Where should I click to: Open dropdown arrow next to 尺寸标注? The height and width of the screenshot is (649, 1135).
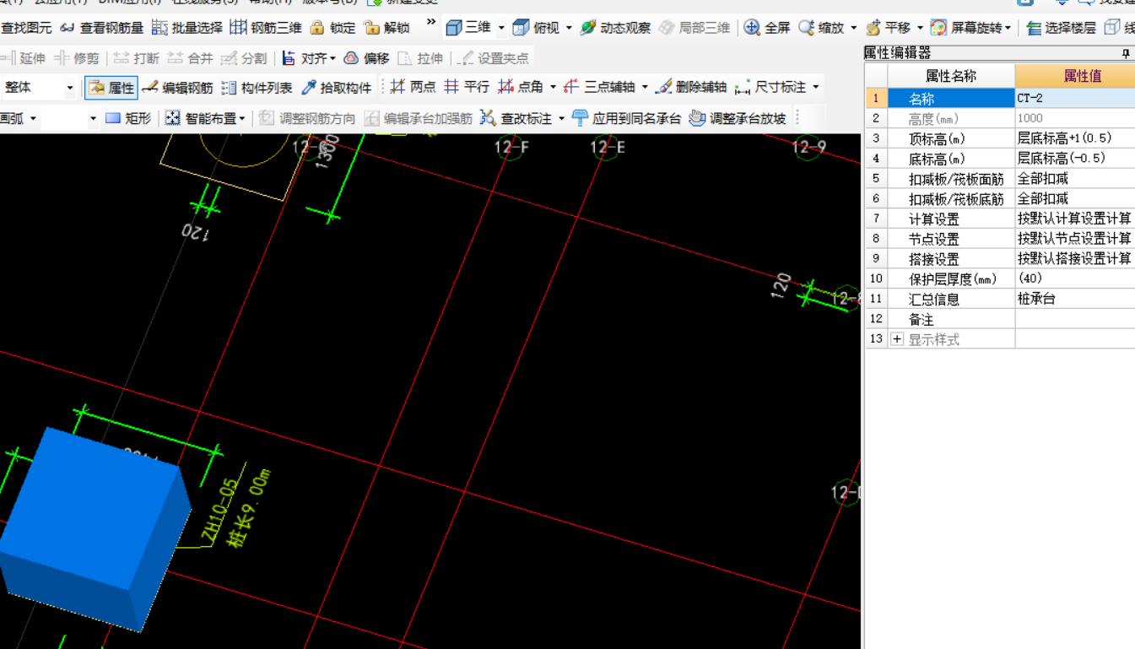pyautogui.click(x=815, y=87)
